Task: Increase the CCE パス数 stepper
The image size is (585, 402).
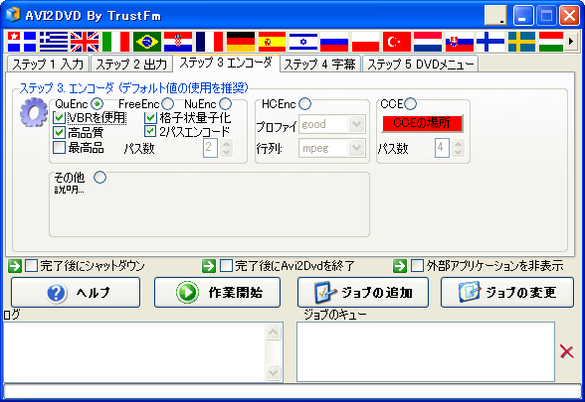Action: click(x=458, y=144)
